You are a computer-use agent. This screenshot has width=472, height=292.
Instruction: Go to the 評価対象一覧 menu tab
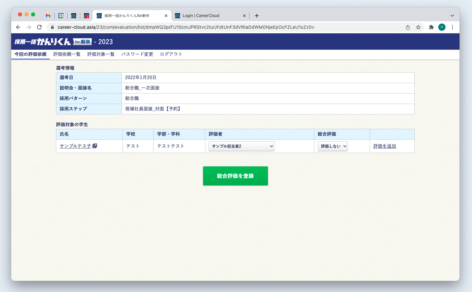click(101, 54)
